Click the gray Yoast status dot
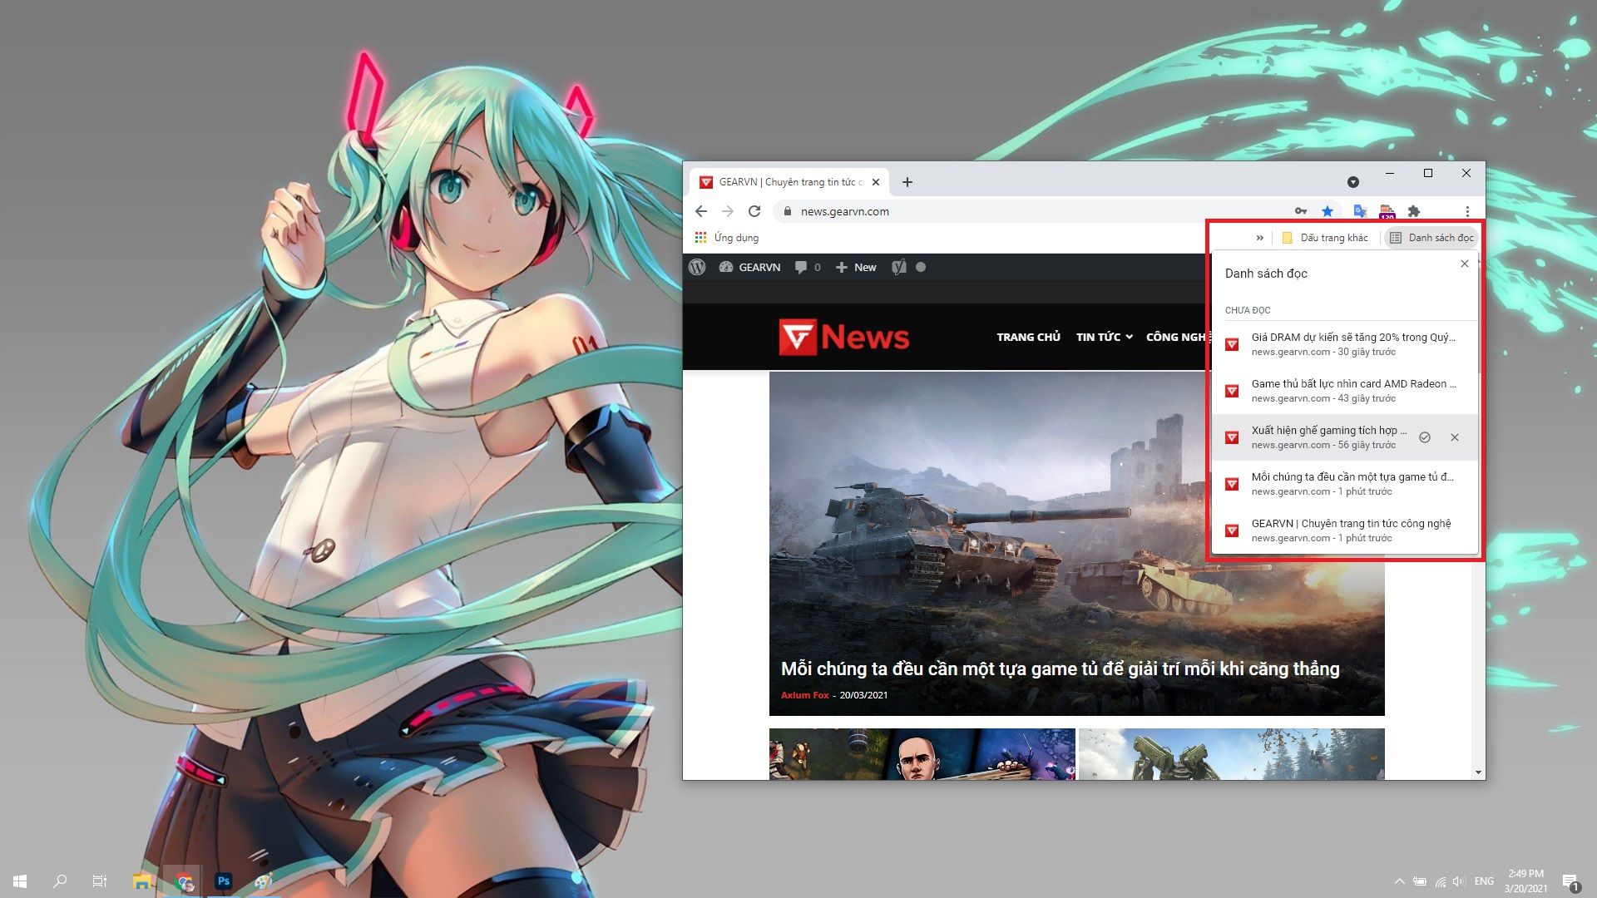This screenshot has height=898, width=1597. point(921,267)
